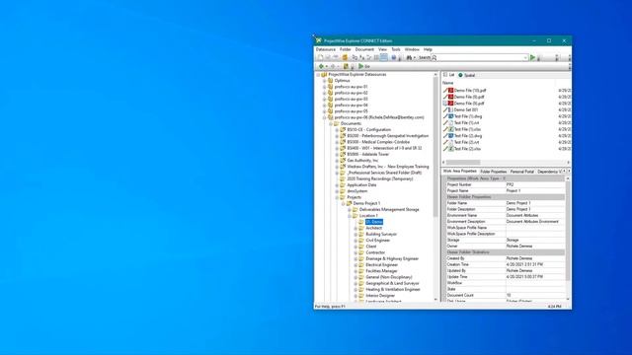Collapse the Documents tree node

[331, 123]
